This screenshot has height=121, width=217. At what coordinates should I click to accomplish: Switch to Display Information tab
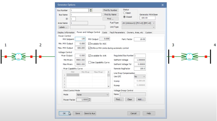[x=66, y=33]
